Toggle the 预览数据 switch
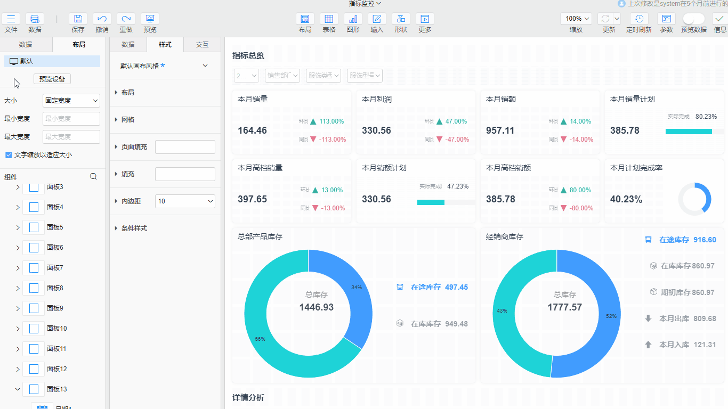 coord(693,19)
